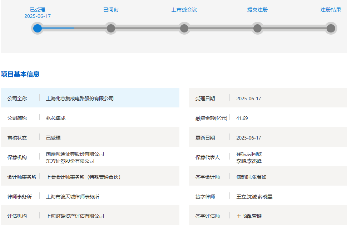The image size is (347, 227).
Task: Click the 已问询 stage circle
Action: pyautogui.click(x=111, y=28)
